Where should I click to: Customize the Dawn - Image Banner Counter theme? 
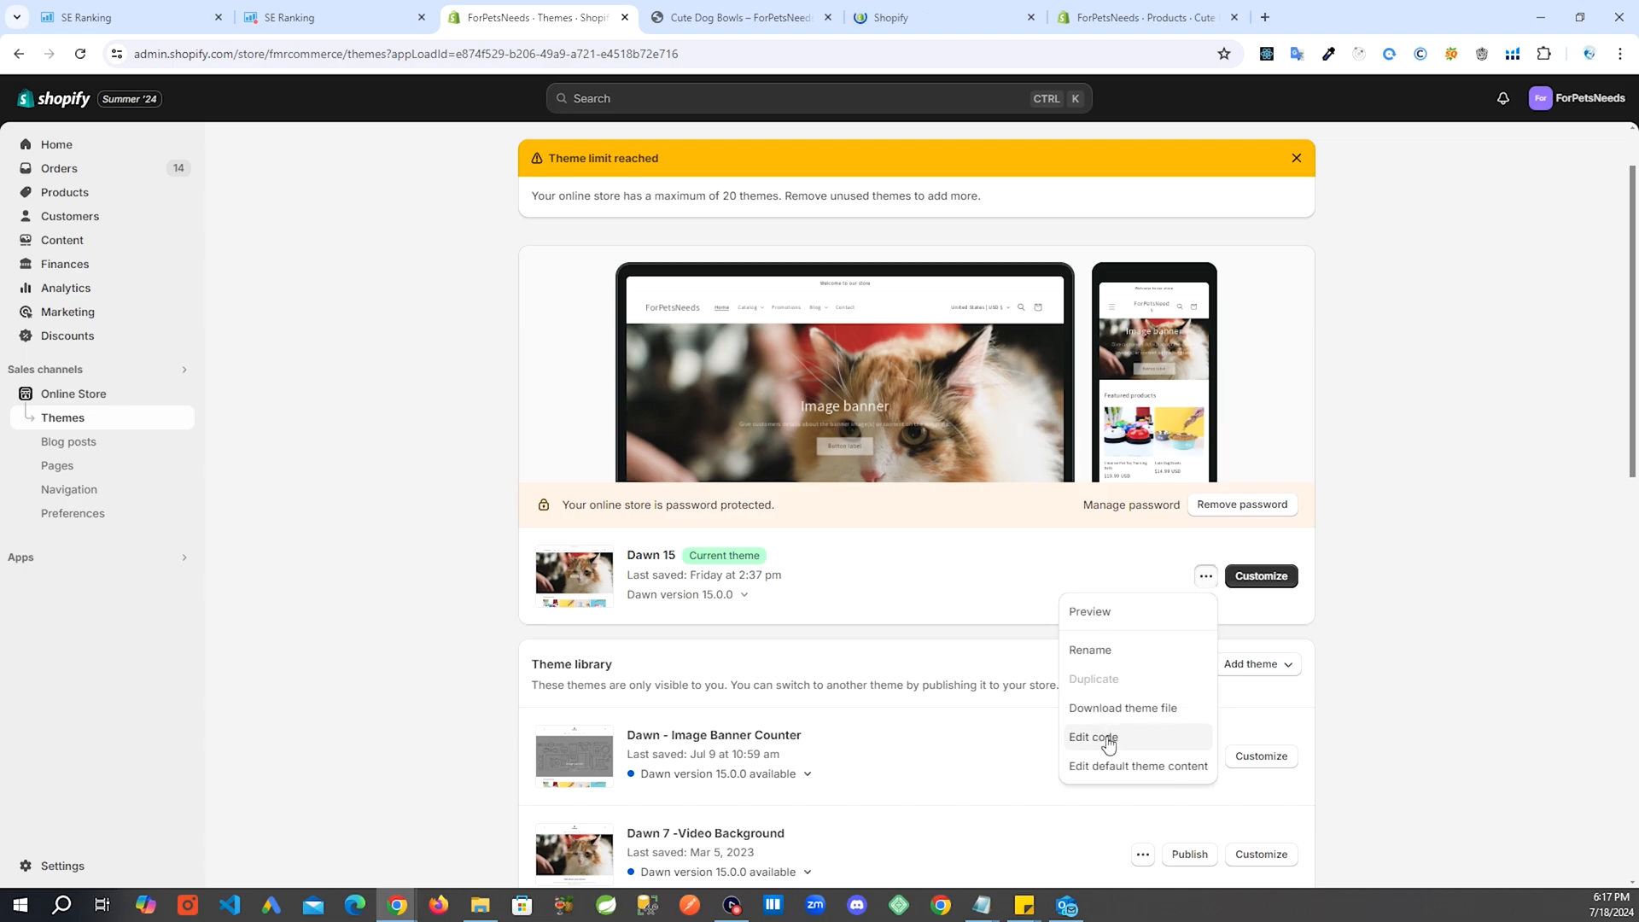(1261, 756)
